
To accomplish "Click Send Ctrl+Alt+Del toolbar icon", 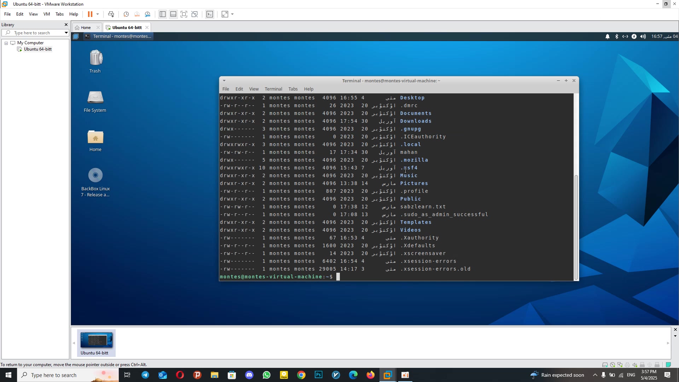I will pyautogui.click(x=111, y=14).
